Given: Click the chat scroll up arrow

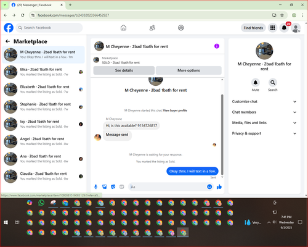Looking at the screenshot, I should point(222,80).
